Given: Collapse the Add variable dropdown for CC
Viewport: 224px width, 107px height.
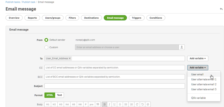Looking at the screenshot, I should click(198, 68).
